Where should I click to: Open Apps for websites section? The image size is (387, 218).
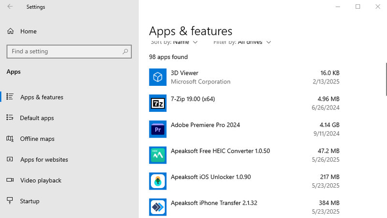pos(44,160)
